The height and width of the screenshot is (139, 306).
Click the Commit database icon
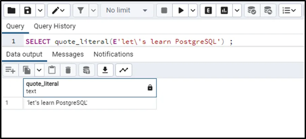tap(252, 11)
